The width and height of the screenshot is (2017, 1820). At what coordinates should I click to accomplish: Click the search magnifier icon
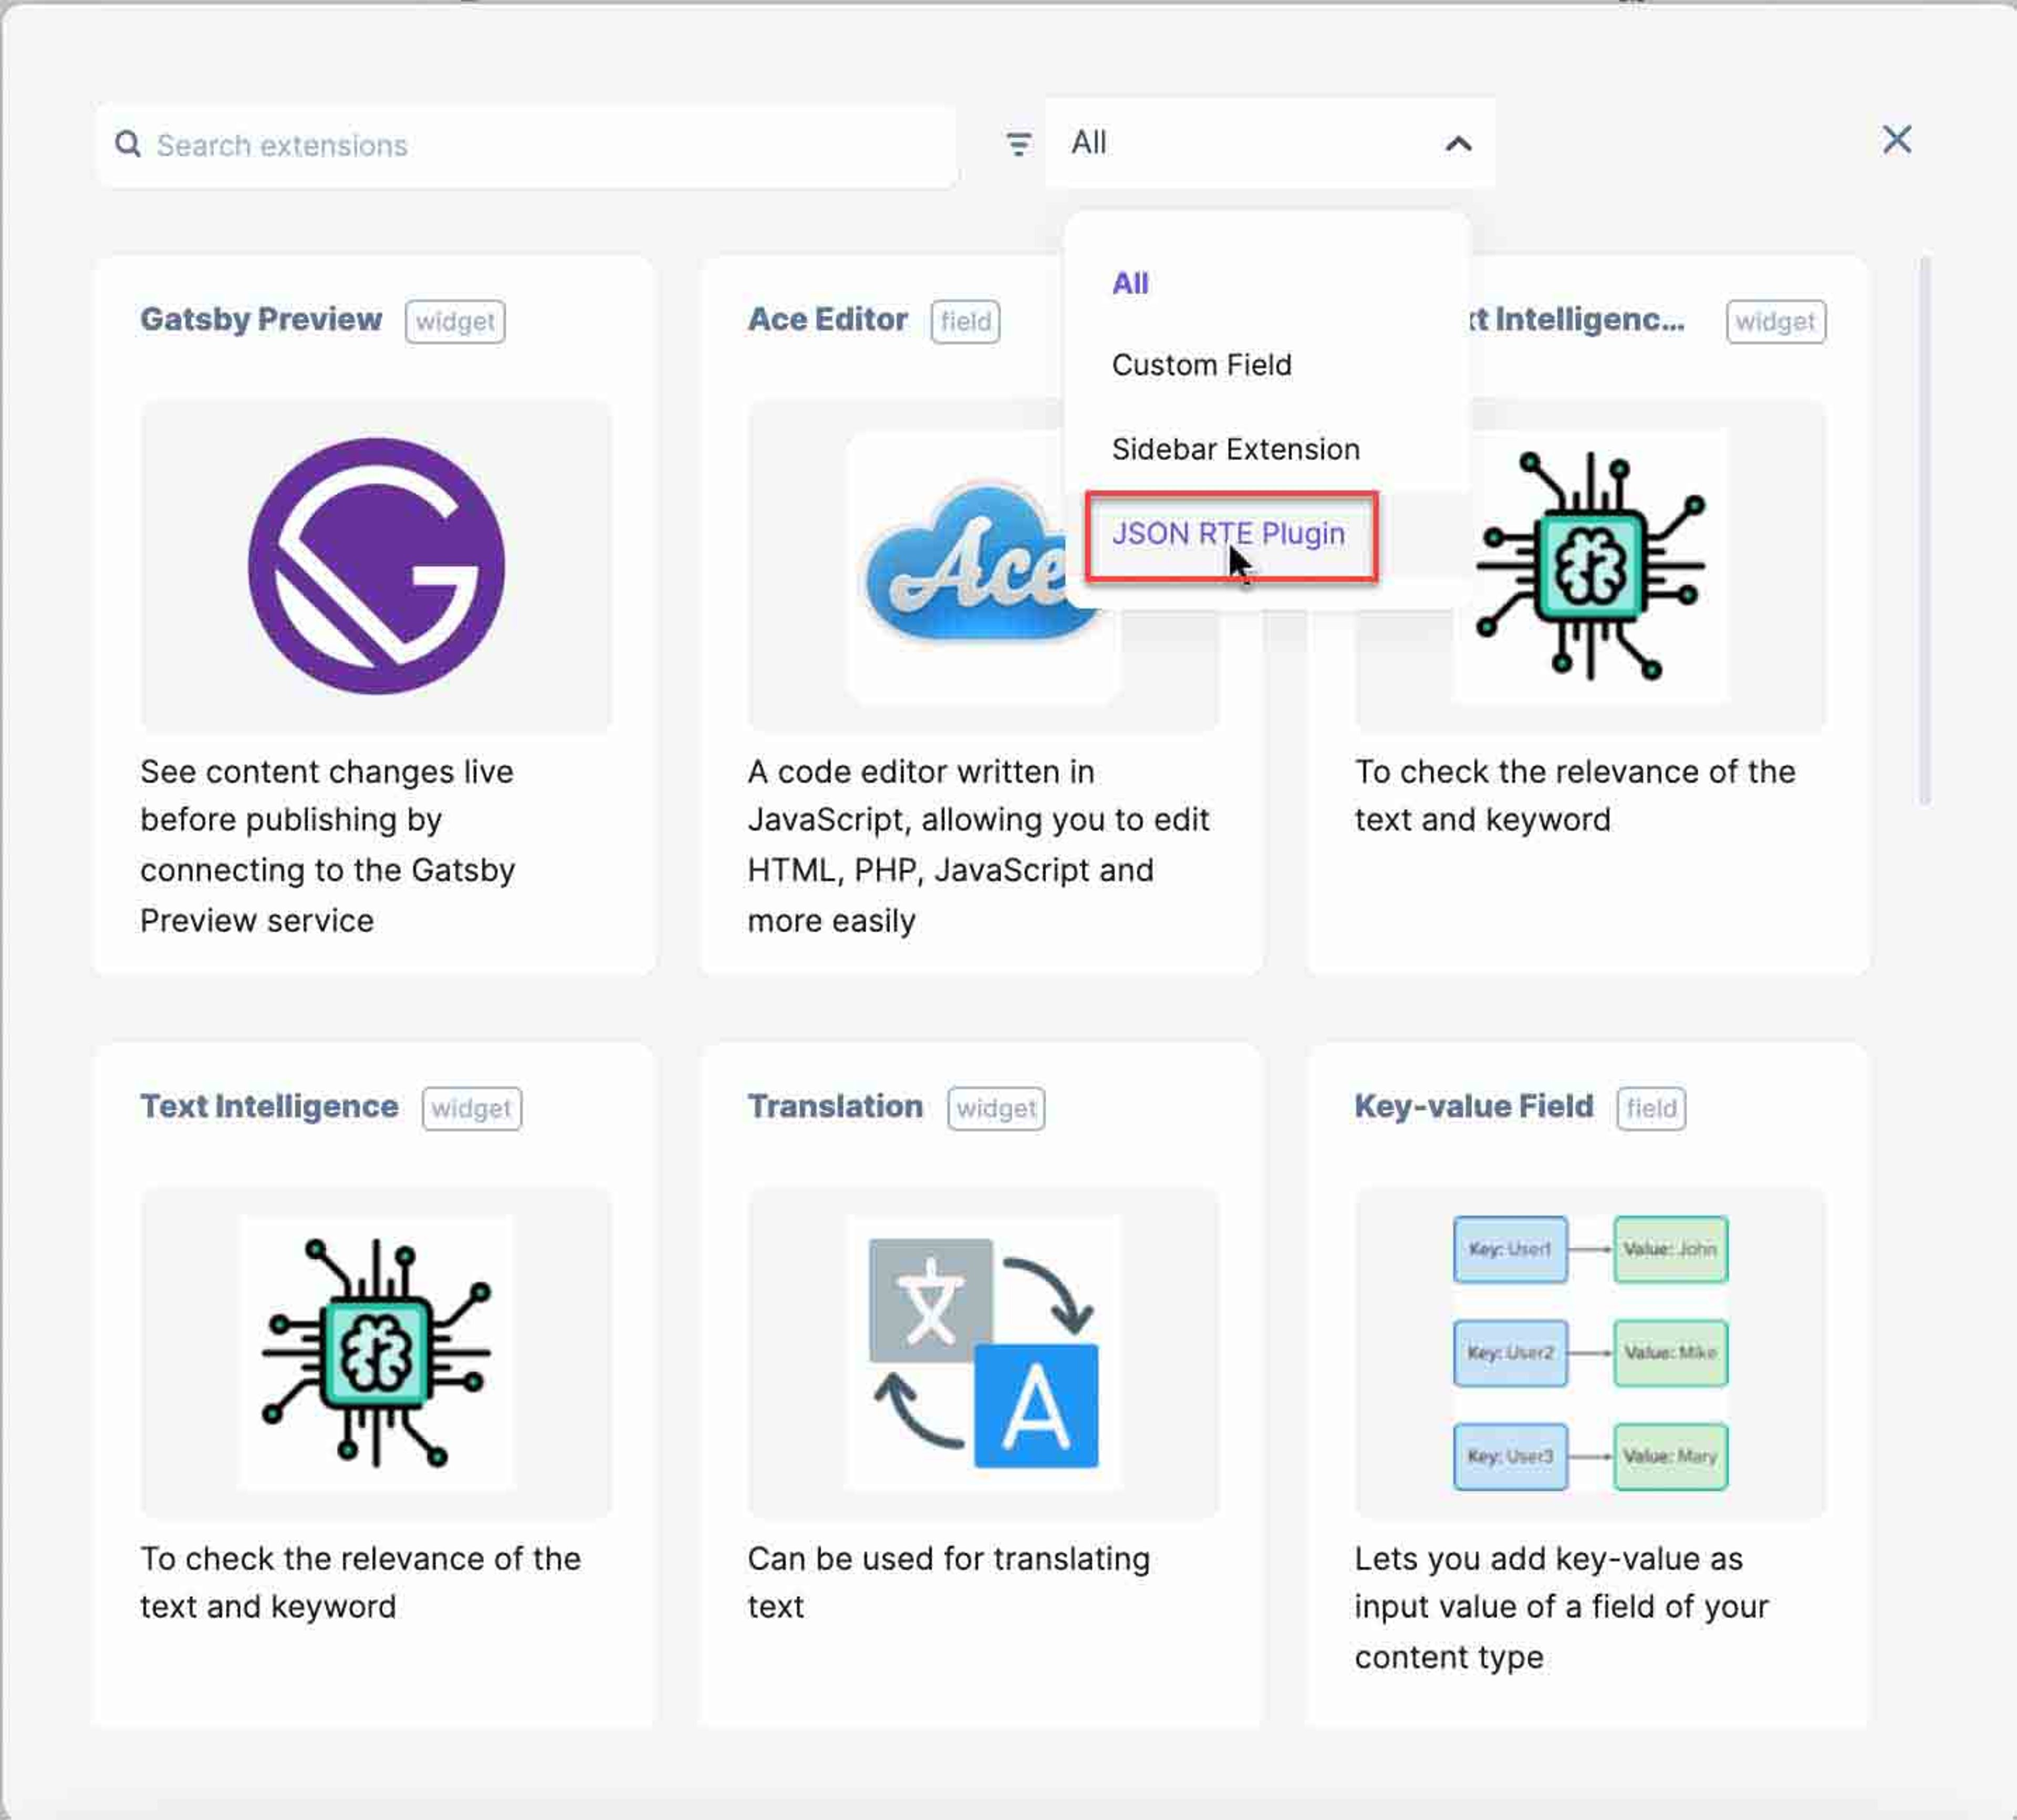coord(128,145)
